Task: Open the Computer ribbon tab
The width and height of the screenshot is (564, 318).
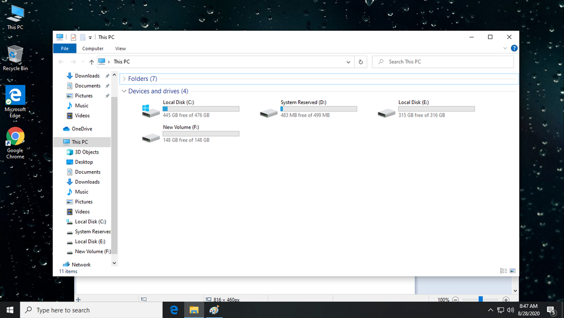Action: point(93,48)
